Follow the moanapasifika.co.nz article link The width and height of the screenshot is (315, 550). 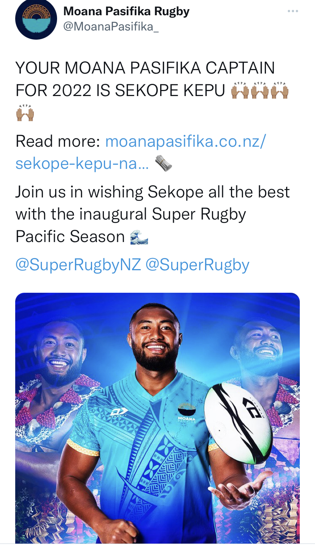[141, 152]
